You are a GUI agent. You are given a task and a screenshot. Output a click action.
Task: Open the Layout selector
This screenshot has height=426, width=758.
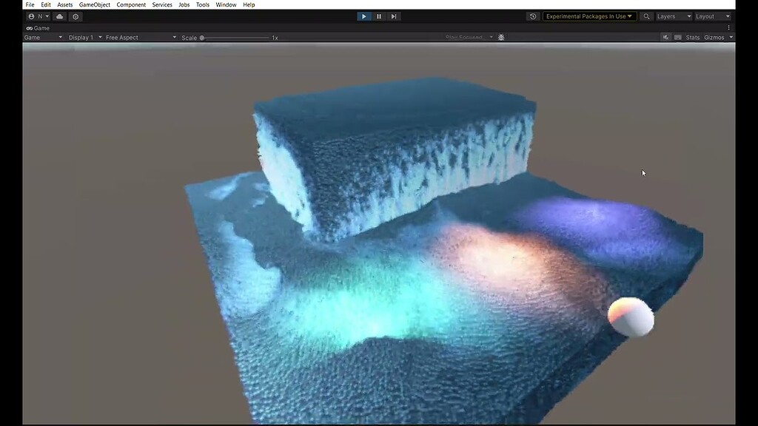click(x=711, y=16)
